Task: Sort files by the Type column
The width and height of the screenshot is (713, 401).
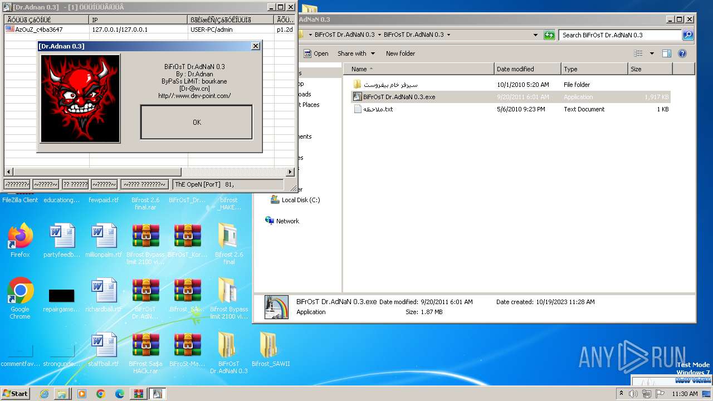Action: (594, 69)
